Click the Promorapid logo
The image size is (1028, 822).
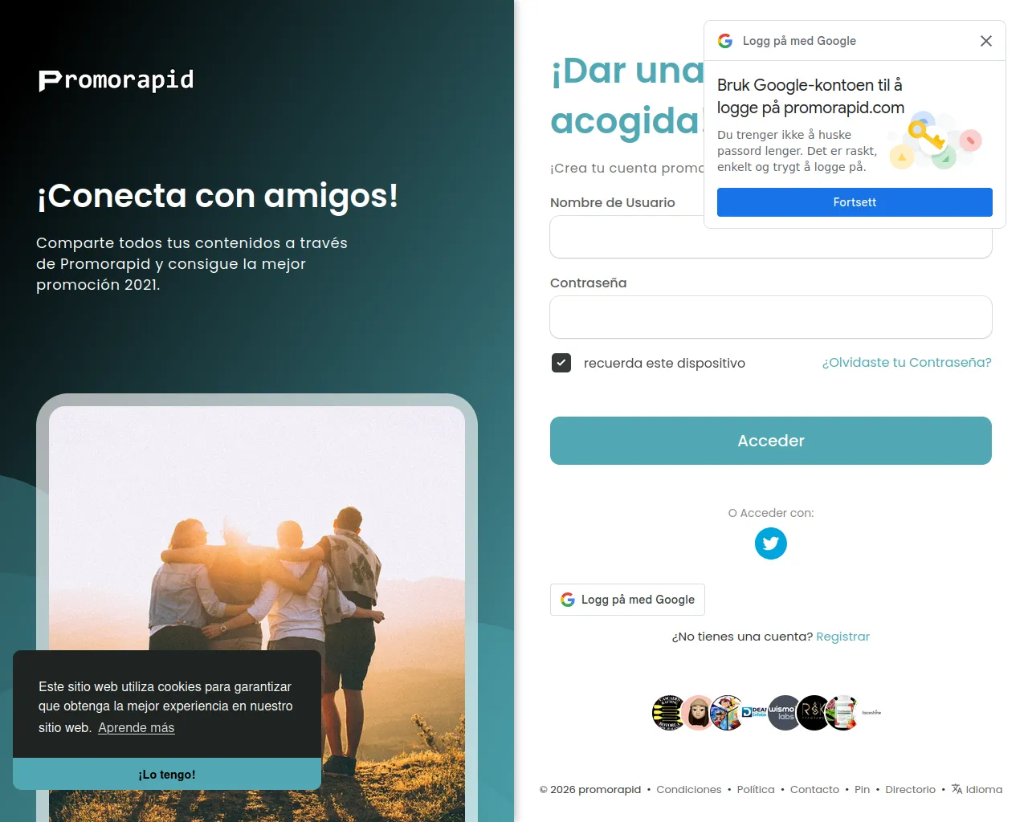pyautogui.click(x=116, y=80)
